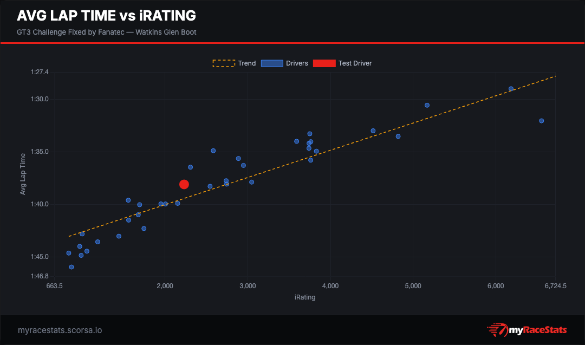
Task: Click the GT3 Challenge Fixed by Fanatec subtitle
Action: 106,32
